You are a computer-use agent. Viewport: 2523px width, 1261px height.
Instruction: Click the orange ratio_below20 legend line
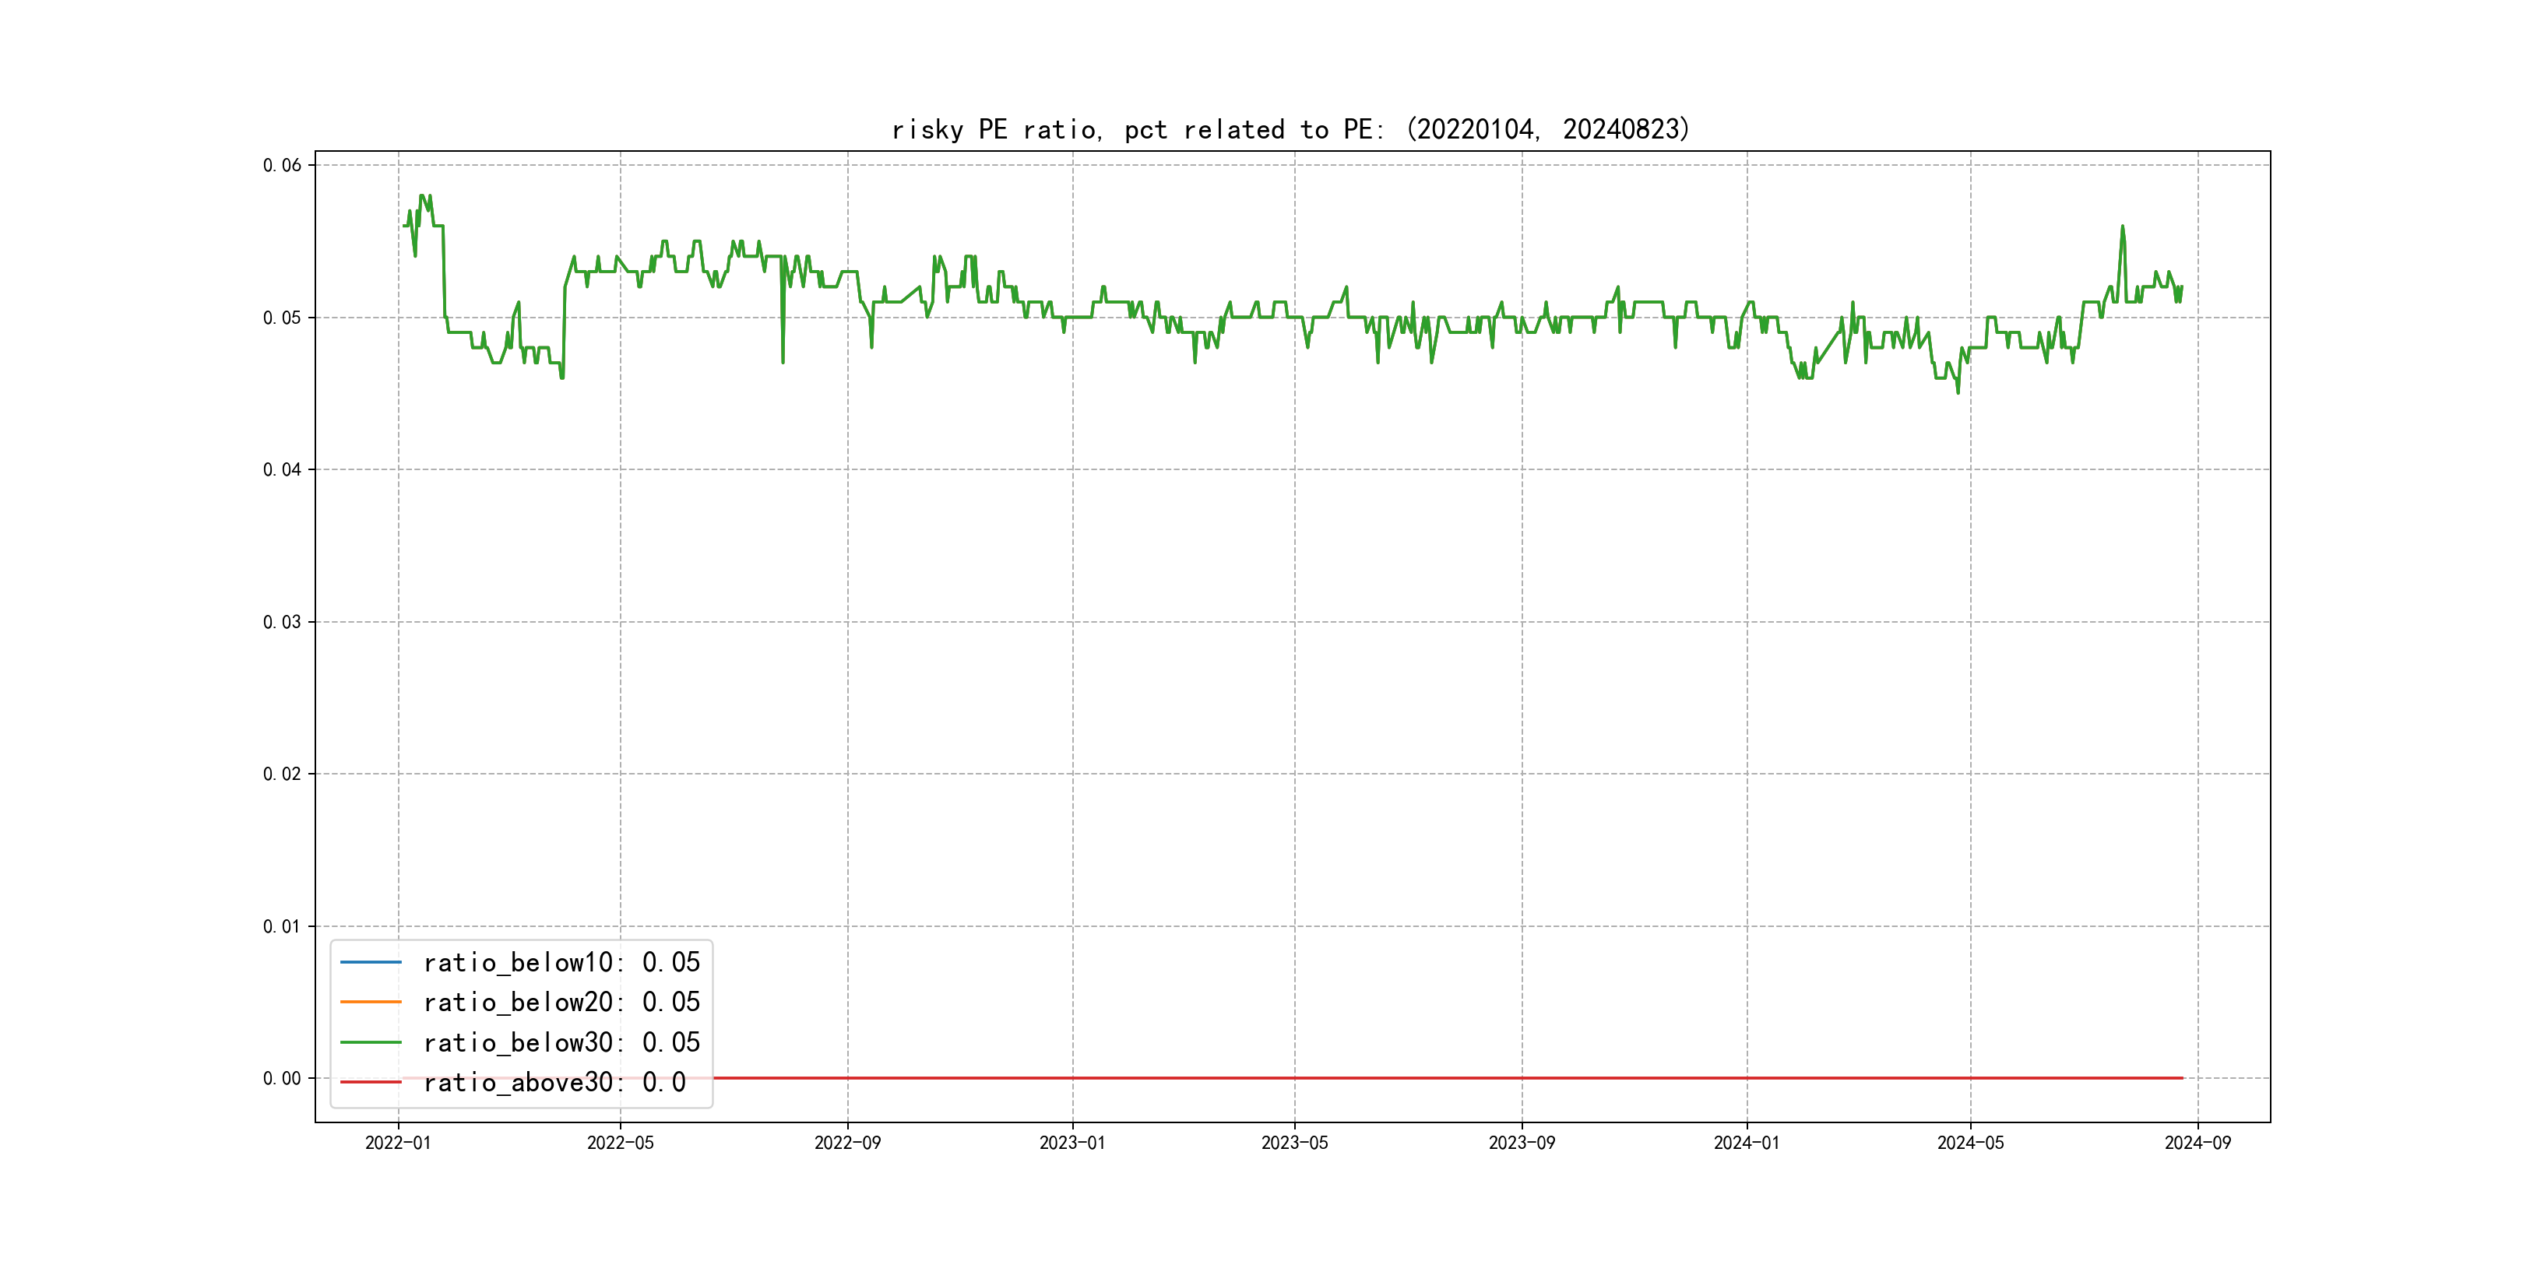coord(370,1003)
